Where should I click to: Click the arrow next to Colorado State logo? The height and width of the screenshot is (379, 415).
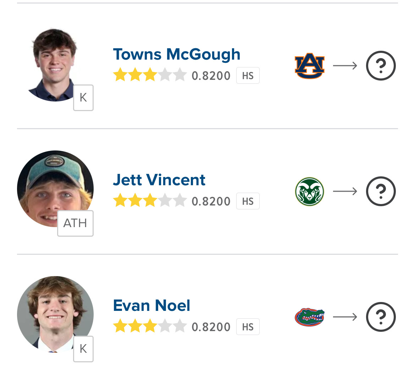pyautogui.click(x=345, y=192)
